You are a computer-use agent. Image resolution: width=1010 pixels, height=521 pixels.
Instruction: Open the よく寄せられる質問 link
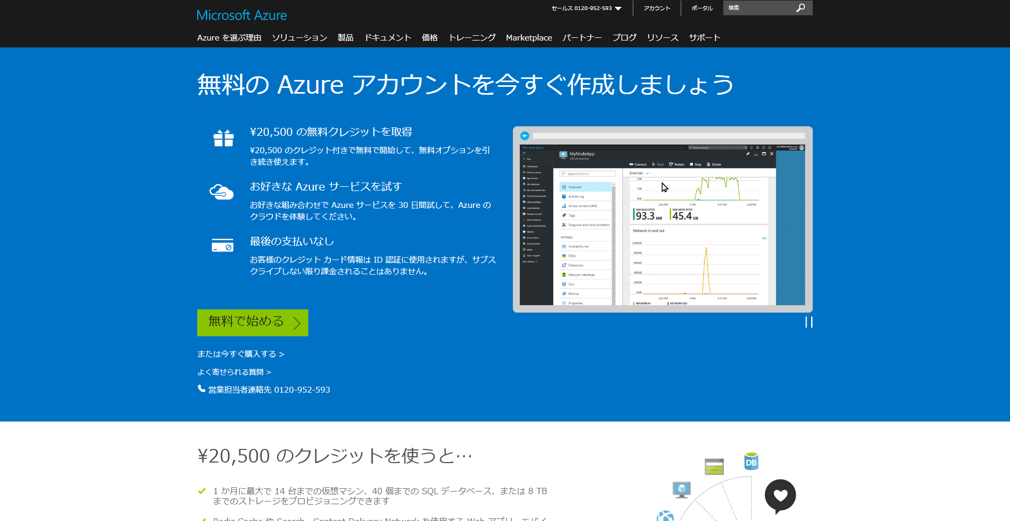click(235, 372)
